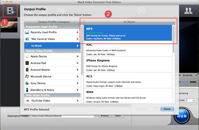The height and width of the screenshot is (130, 199).
Task: Select Android Mobile category
Action: coord(52,70)
